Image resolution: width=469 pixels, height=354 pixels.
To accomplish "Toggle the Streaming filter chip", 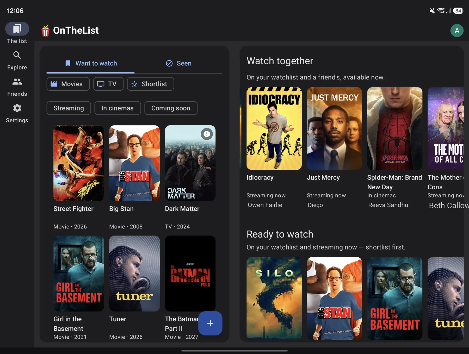I will click(69, 108).
